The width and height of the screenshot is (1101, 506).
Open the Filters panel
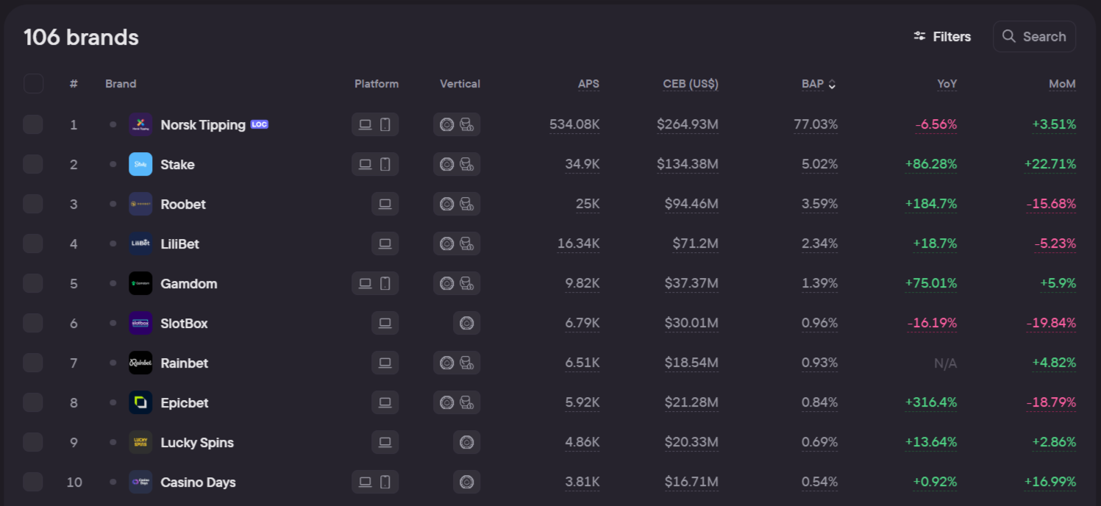942,37
